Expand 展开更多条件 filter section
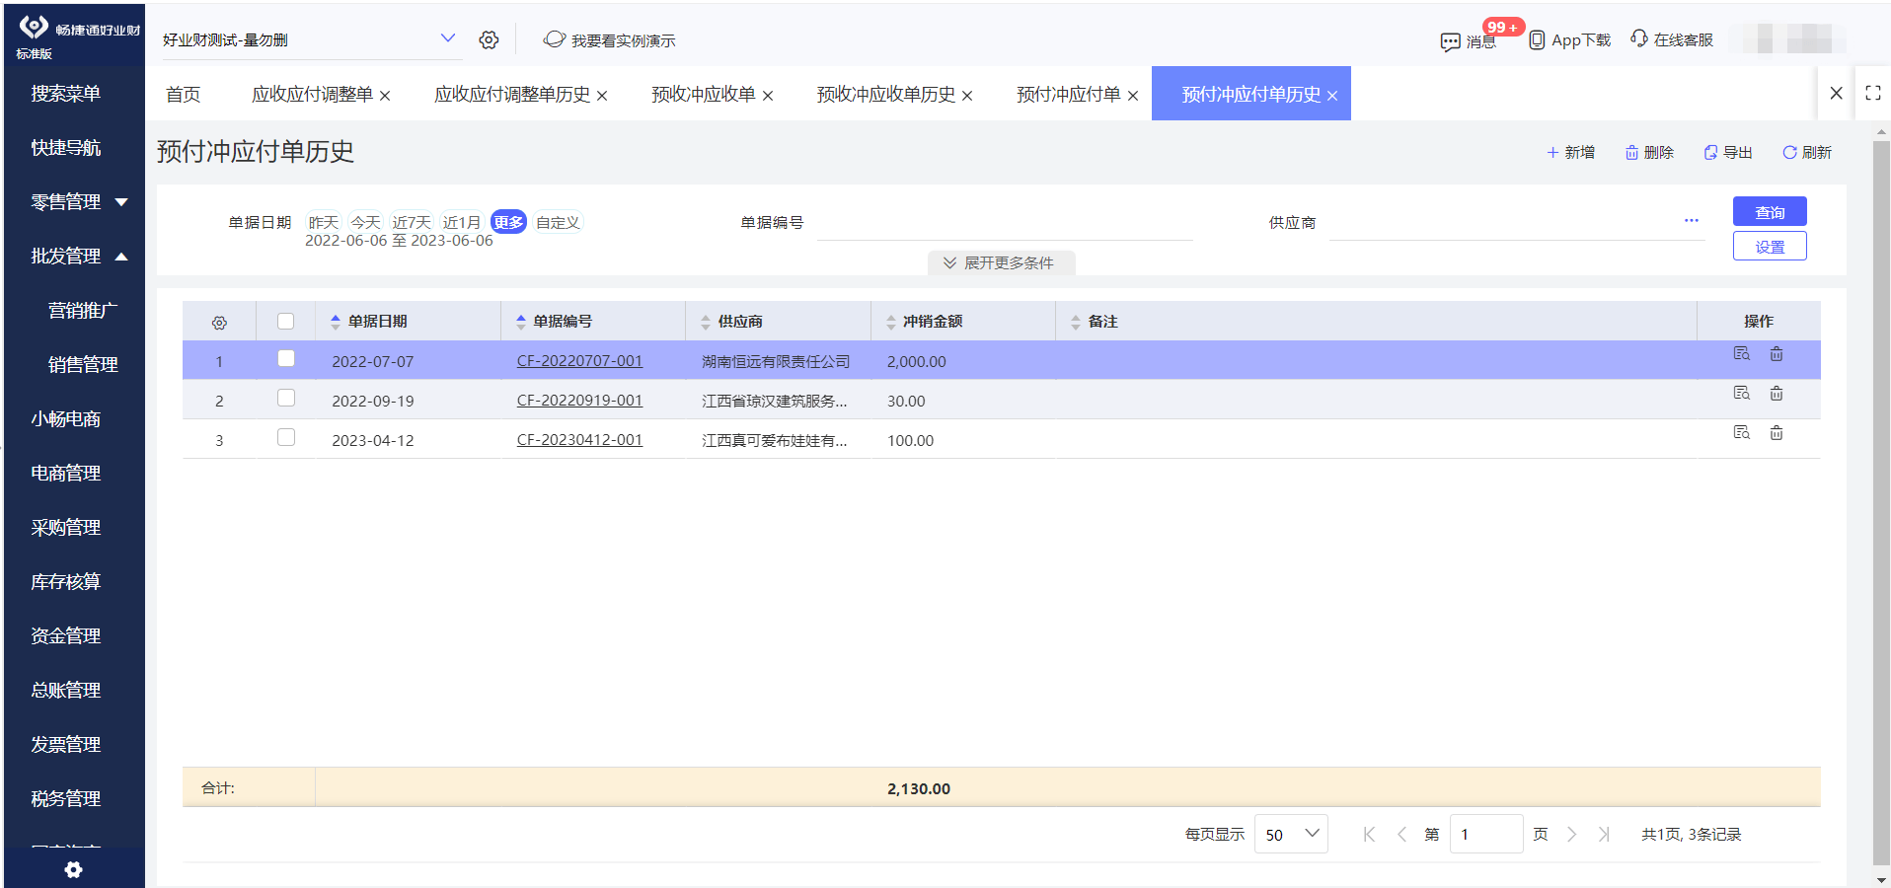The height and width of the screenshot is (888, 1891). point(1001,262)
